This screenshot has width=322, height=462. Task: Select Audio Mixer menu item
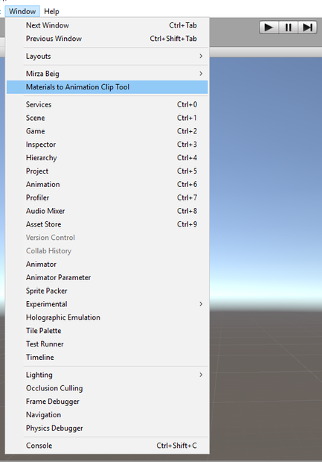coord(107,211)
